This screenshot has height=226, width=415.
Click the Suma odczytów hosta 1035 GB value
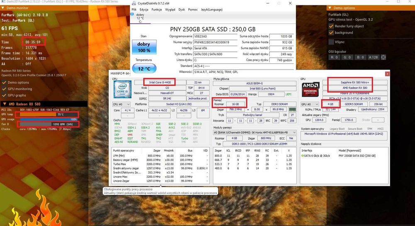point(281,36)
